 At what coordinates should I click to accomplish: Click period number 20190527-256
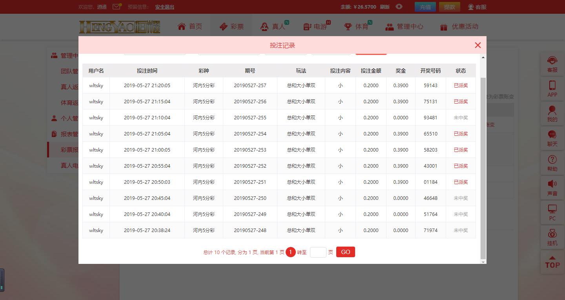click(250, 101)
